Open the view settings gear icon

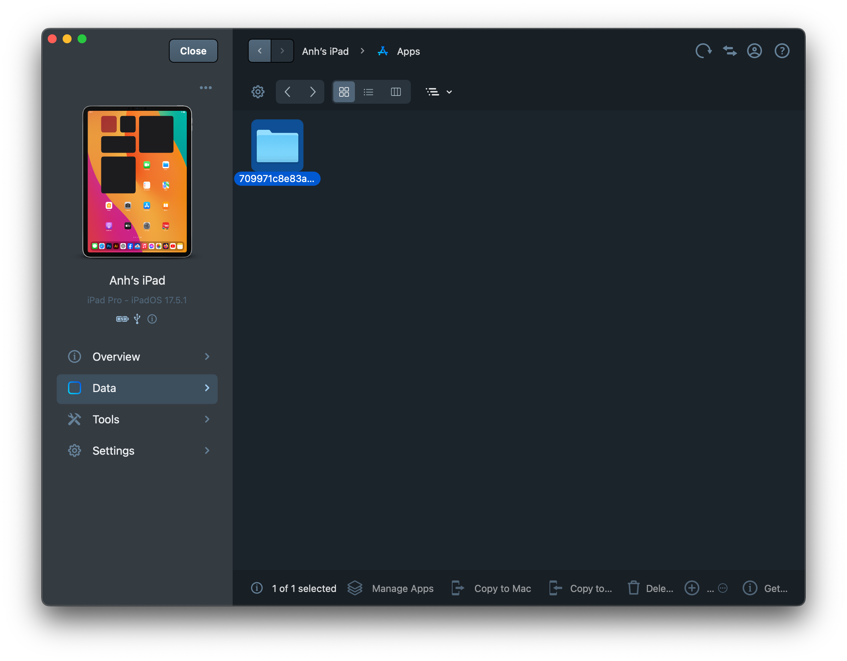pyautogui.click(x=258, y=92)
